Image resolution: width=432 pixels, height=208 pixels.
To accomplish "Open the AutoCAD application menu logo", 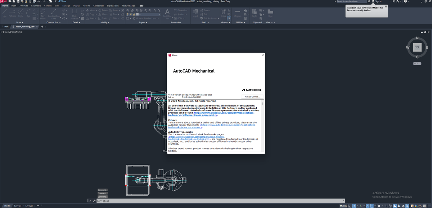I will tap(4, 1).
